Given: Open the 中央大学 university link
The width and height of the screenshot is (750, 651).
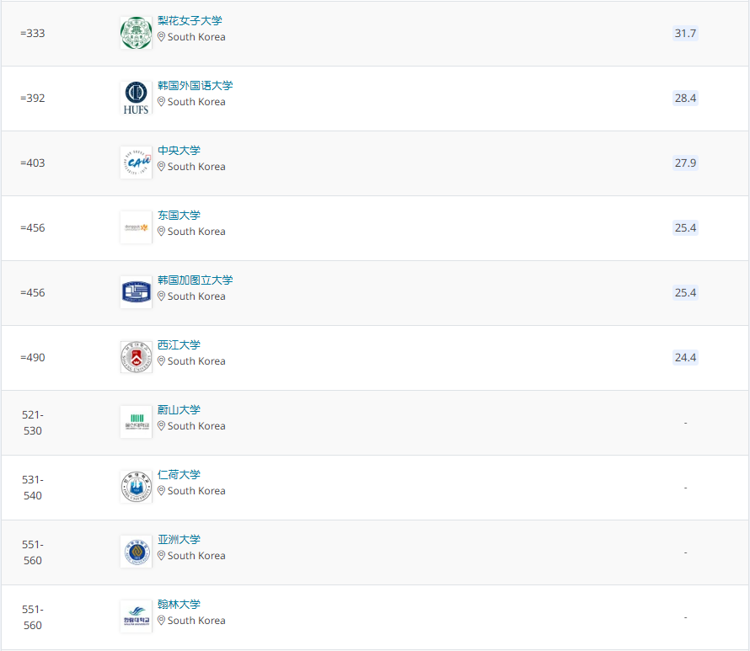Looking at the screenshot, I should [179, 150].
